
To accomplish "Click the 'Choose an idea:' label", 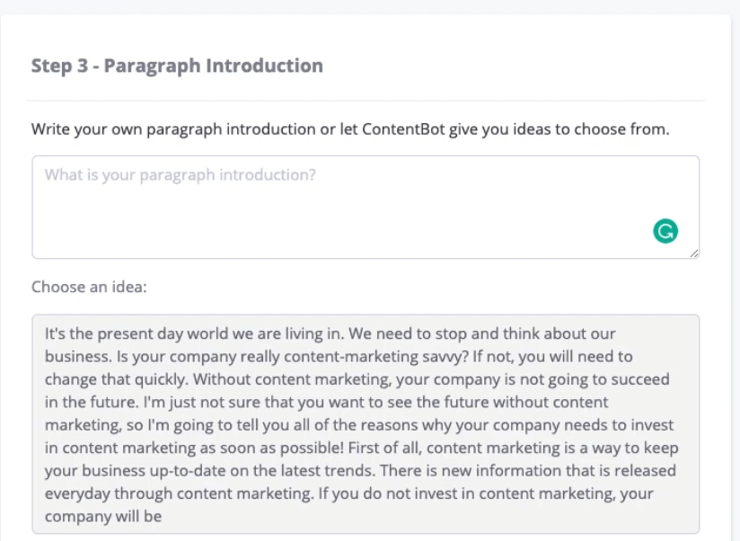I will pyautogui.click(x=89, y=287).
